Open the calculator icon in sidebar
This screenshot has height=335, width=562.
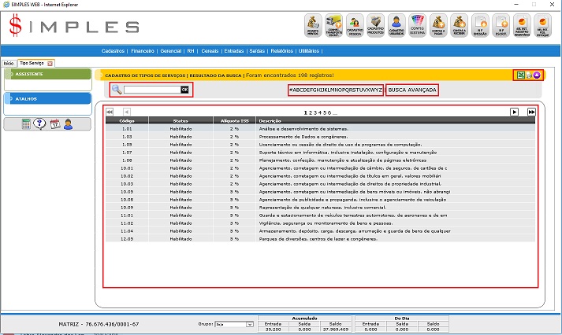(x=26, y=124)
